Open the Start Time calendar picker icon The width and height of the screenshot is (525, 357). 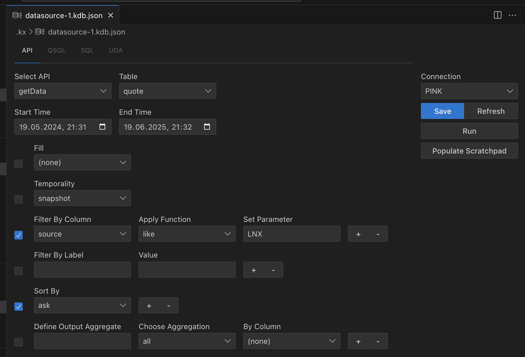102,127
